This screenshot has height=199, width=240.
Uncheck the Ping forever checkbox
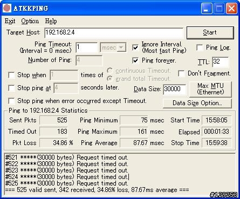click(x=135, y=60)
